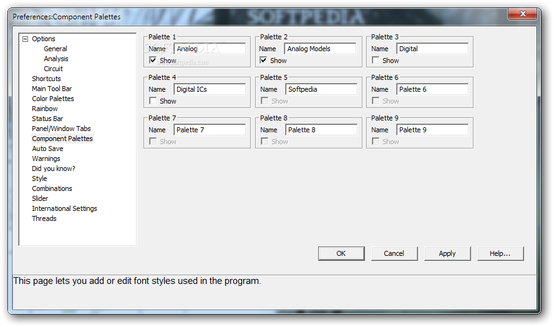Click the OK button

pos(341,253)
